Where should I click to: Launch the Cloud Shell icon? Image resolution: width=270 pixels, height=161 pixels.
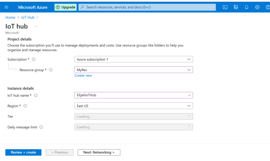pyautogui.click(x=225, y=7)
